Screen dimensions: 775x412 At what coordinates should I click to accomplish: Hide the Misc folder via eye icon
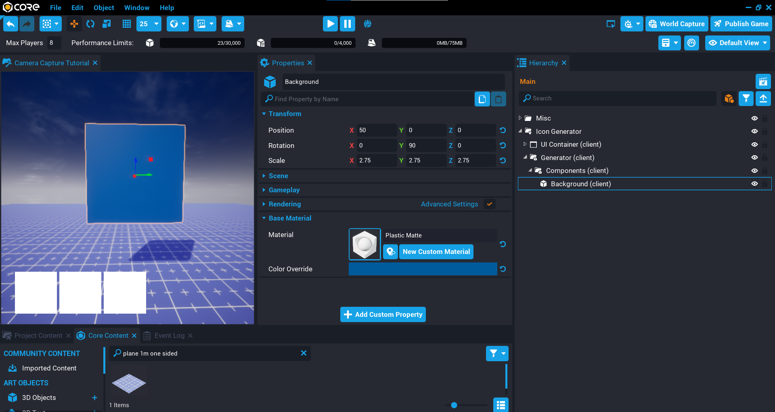click(754, 118)
